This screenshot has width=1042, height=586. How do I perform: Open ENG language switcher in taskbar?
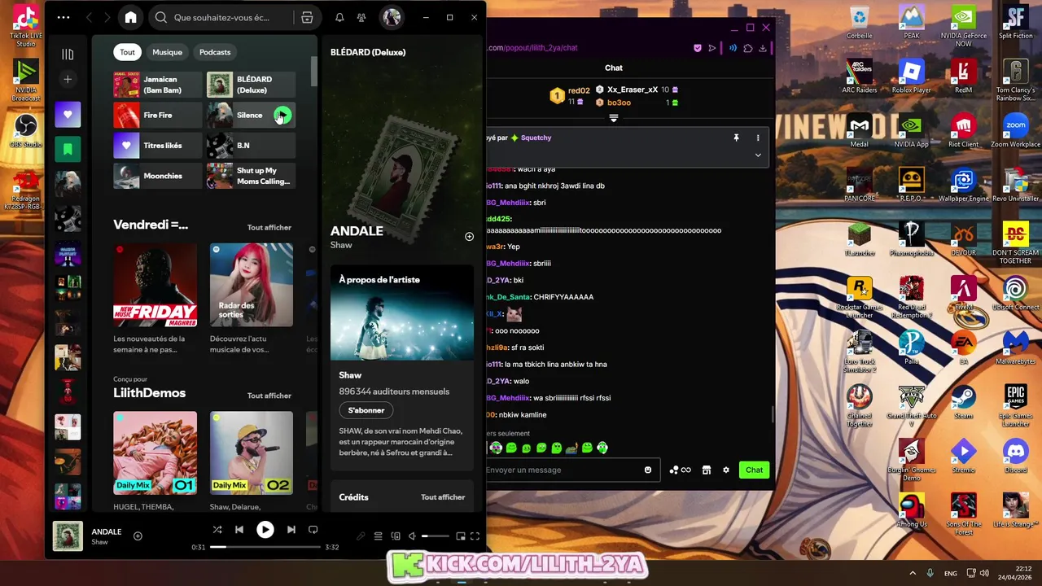[x=950, y=573]
